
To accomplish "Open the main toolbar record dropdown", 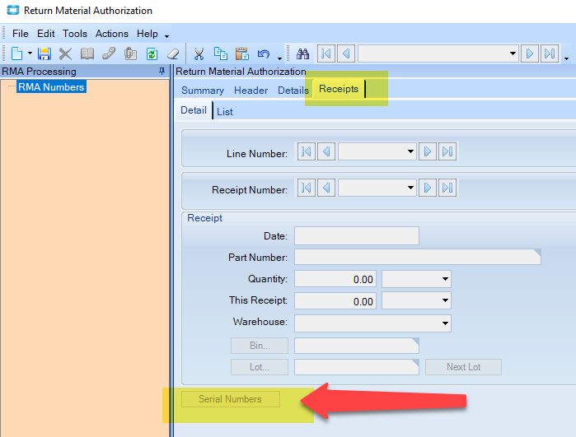I will (513, 54).
